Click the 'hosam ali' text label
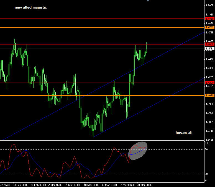Viewport: 215px width, 187px height. point(183,133)
